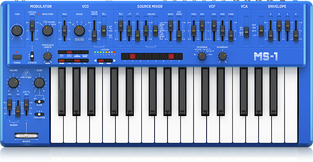The height and width of the screenshot is (162, 313).
Task: Click the LFO/CLK Rate slider handle
Action: pos(32,26)
